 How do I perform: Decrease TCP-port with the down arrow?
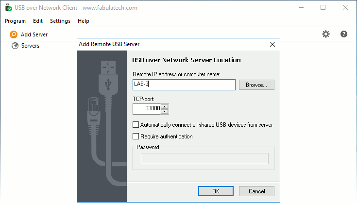point(165,111)
